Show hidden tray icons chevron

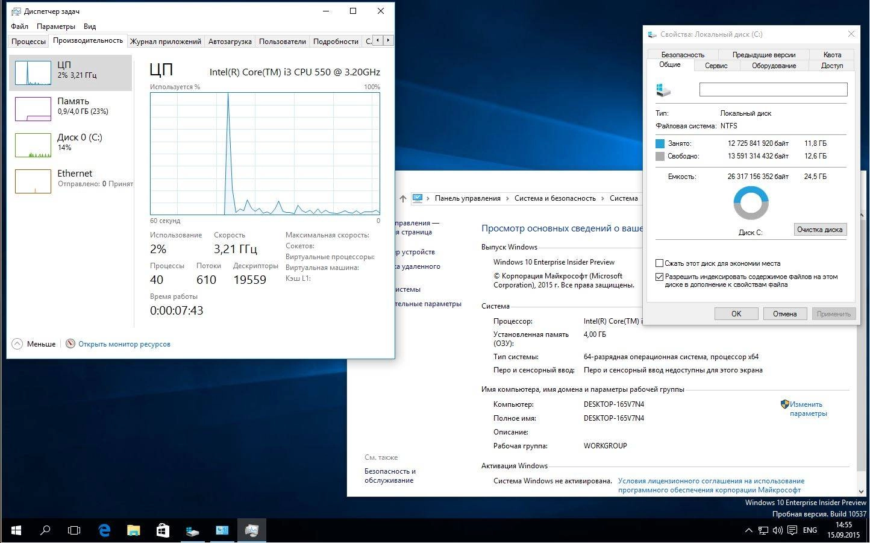(749, 530)
